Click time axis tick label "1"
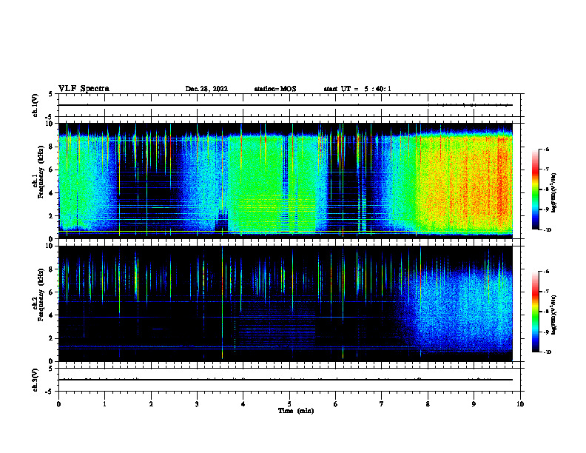 point(104,404)
